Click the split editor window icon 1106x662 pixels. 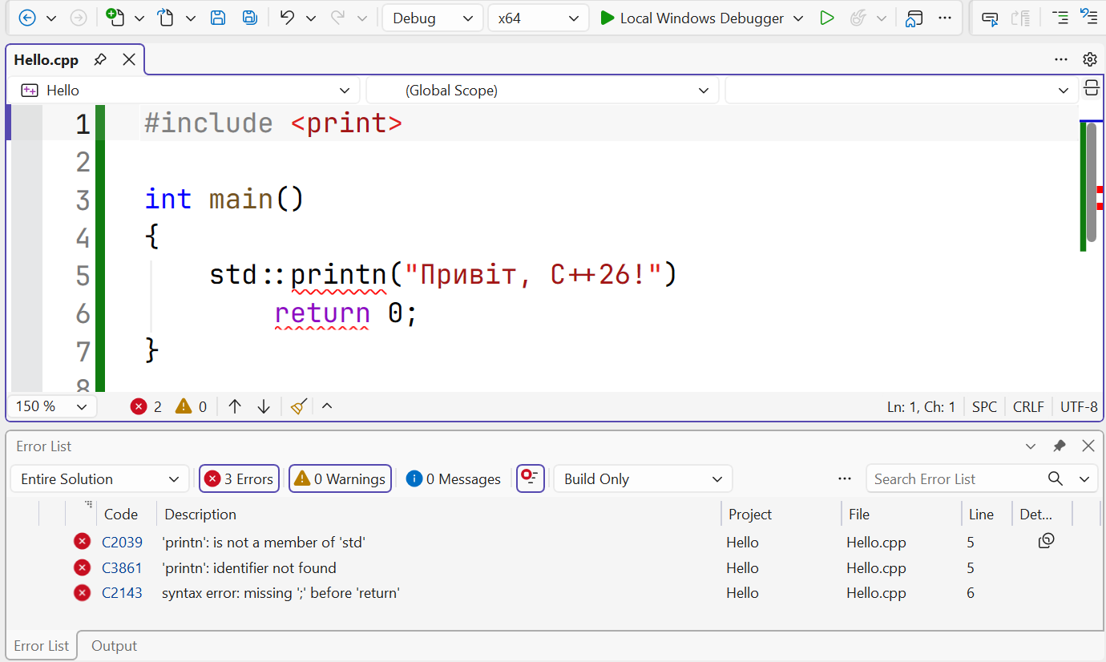(1091, 88)
